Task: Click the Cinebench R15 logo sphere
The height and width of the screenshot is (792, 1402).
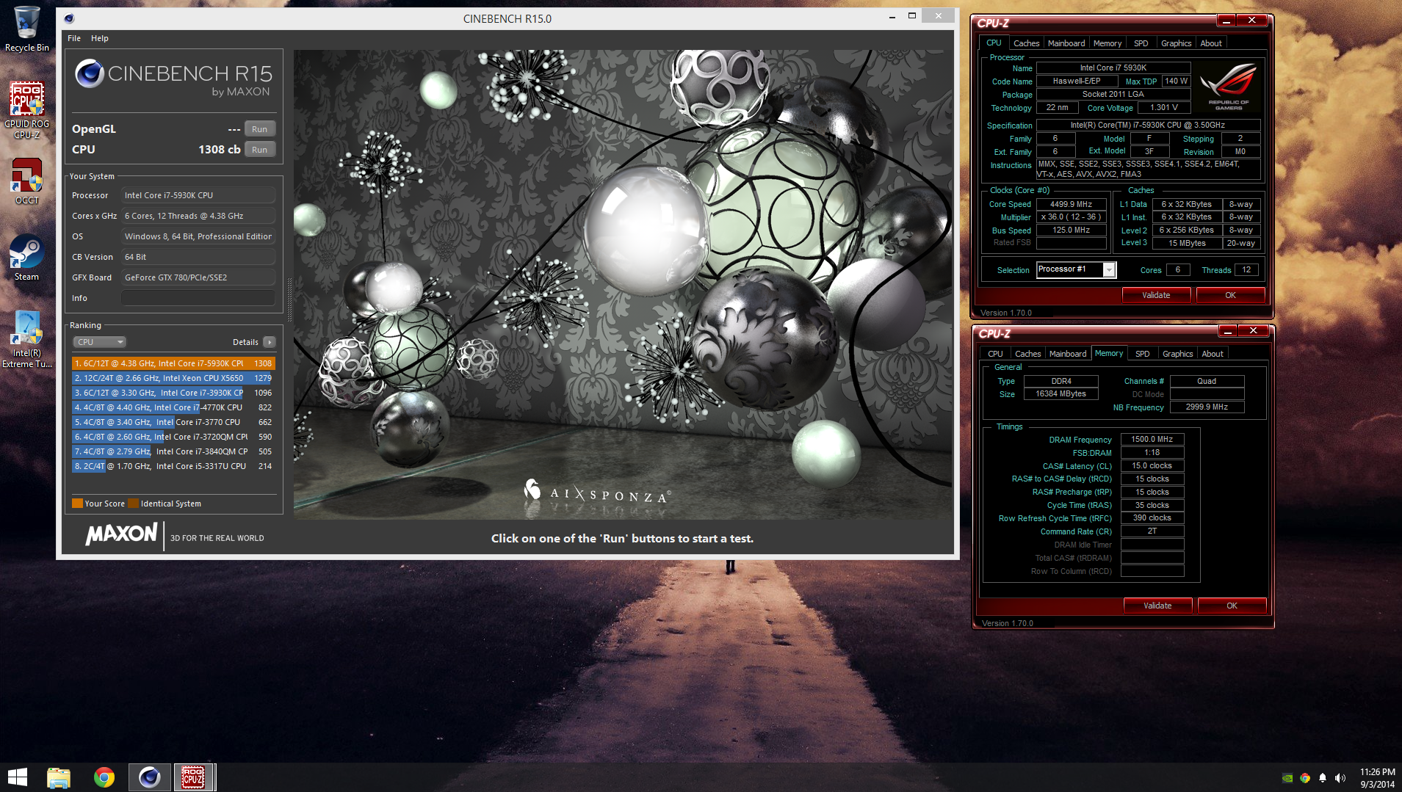Action: [x=89, y=73]
